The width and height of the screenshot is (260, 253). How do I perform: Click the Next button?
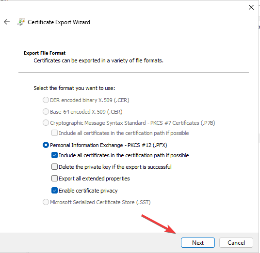[198, 242]
